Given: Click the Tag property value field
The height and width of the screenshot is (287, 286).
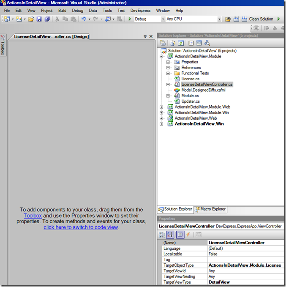Looking at the screenshot, I should tap(246, 260).
